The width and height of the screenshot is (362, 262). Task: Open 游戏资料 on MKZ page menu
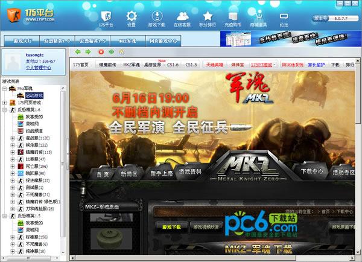190,171
